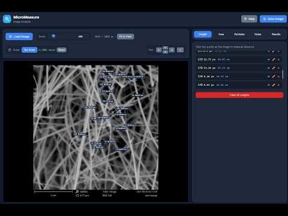Edit measurement L14 with pencil icon
The height and width of the screenshot is (216, 288).
point(274,76)
